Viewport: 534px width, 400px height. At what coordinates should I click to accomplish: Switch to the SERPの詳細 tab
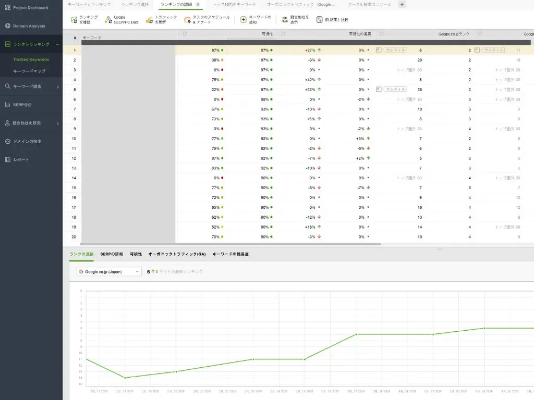pyautogui.click(x=112, y=254)
